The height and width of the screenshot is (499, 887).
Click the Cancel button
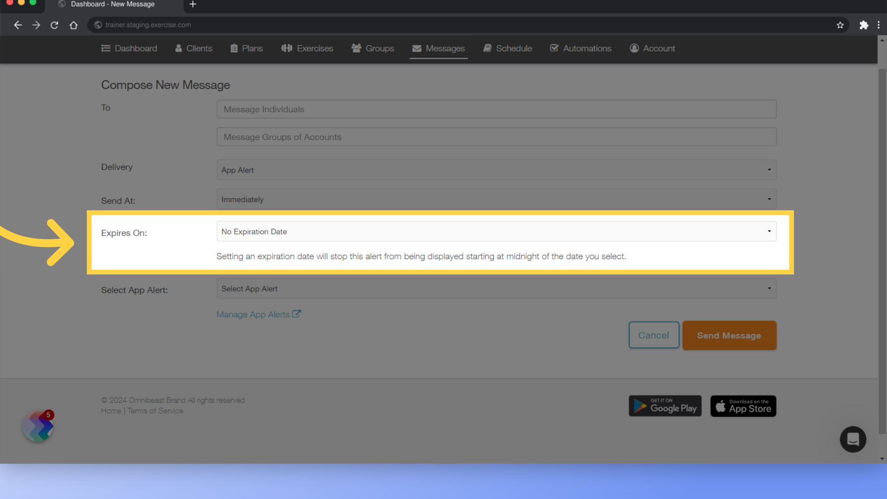(654, 335)
